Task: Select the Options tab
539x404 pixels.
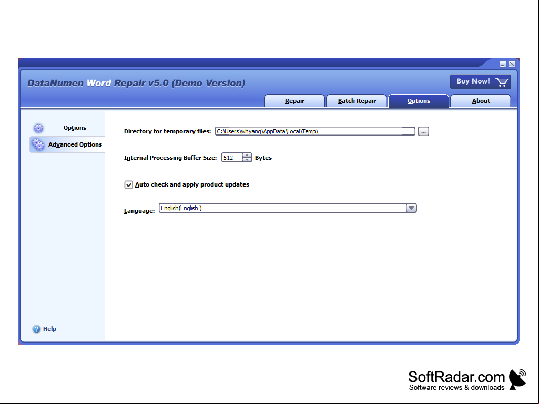Action: [x=419, y=101]
